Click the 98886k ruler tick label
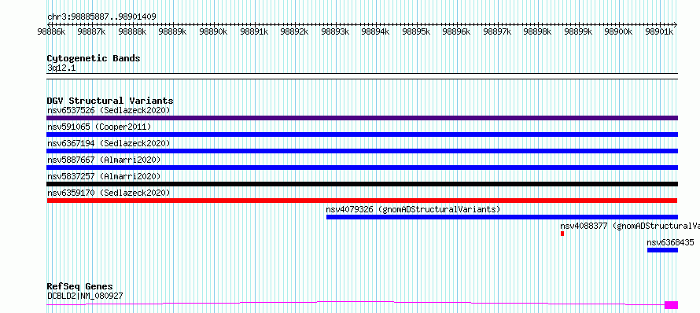This screenshot has width=700, height=313. [51, 31]
